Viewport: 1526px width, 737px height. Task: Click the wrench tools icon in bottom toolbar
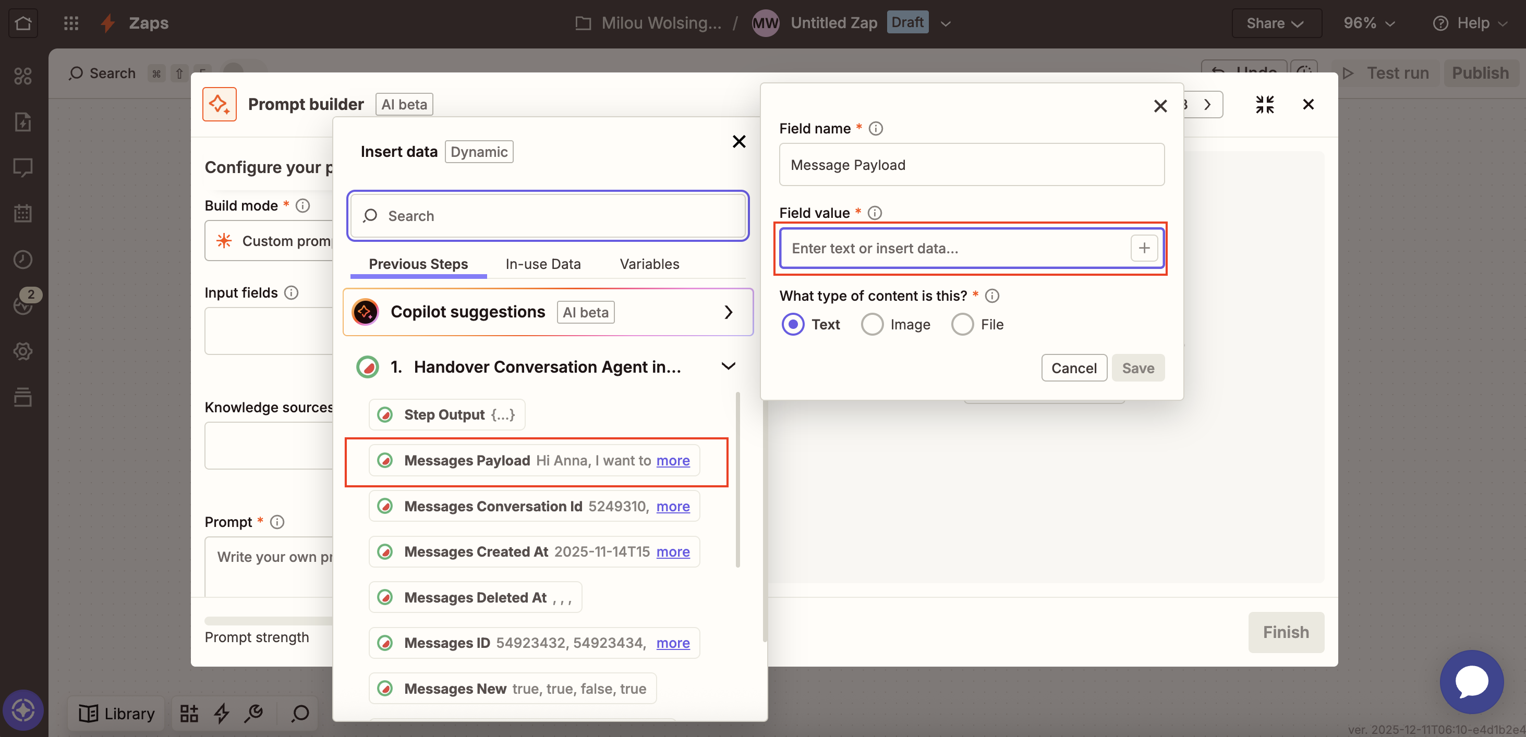click(253, 714)
